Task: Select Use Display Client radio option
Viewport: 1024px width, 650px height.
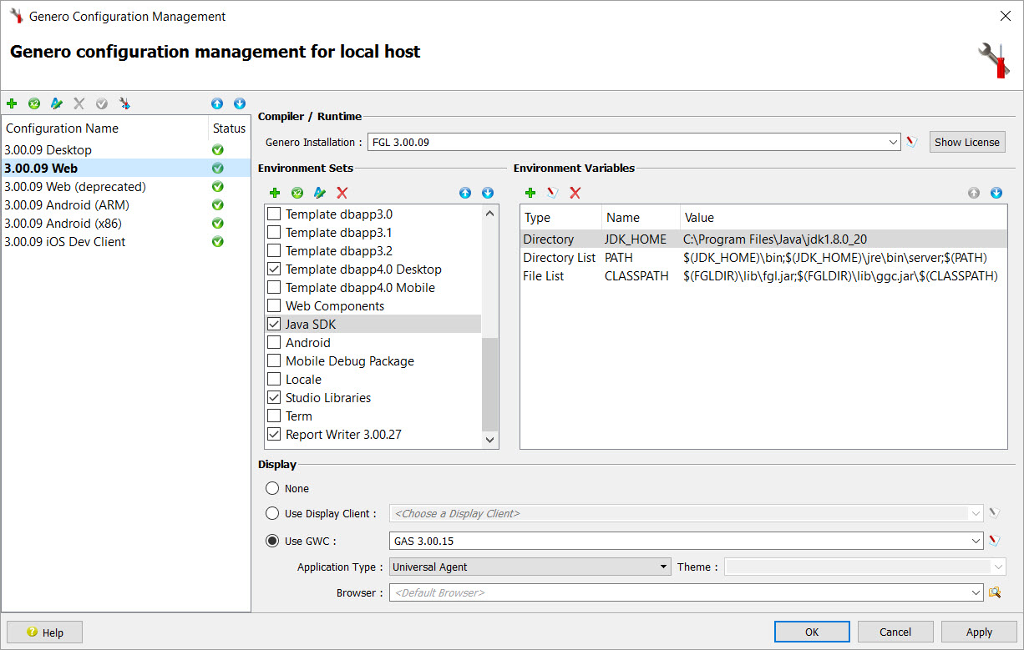Action: coord(272,513)
